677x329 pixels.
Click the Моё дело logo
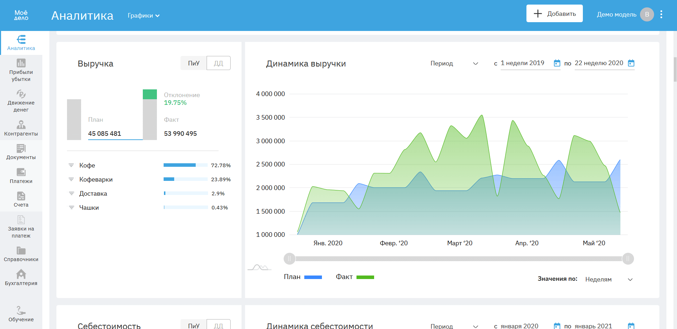(x=21, y=15)
